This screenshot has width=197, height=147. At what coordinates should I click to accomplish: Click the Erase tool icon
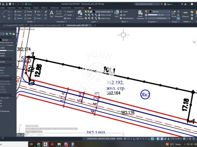click(46, 11)
